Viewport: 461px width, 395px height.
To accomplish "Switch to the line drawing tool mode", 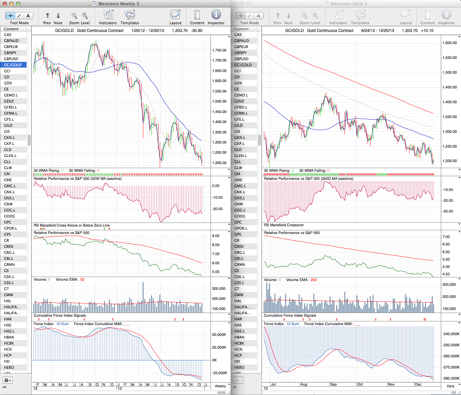I will point(19,15).
